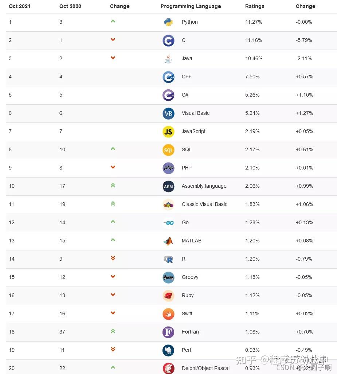Select the Classic Visual Basic language name
The height and width of the screenshot is (374, 337).
click(204, 204)
